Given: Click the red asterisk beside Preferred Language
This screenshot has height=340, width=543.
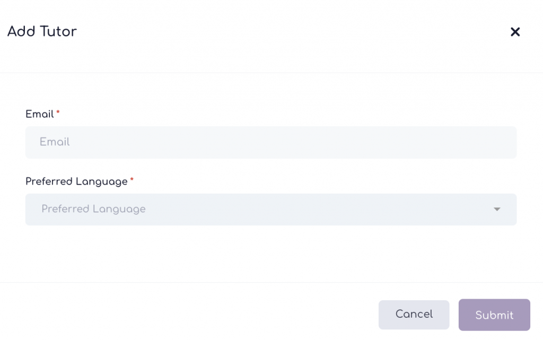Looking at the screenshot, I should pyautogui.click(x=132, y=180).
